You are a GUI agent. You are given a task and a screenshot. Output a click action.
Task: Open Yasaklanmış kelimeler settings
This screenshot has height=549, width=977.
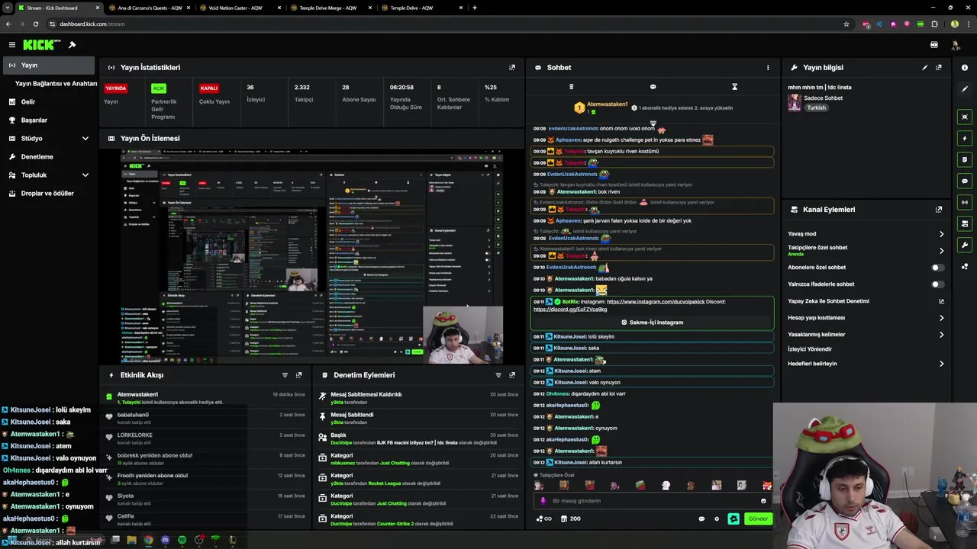pyautogui.click(x=941, y=335)
